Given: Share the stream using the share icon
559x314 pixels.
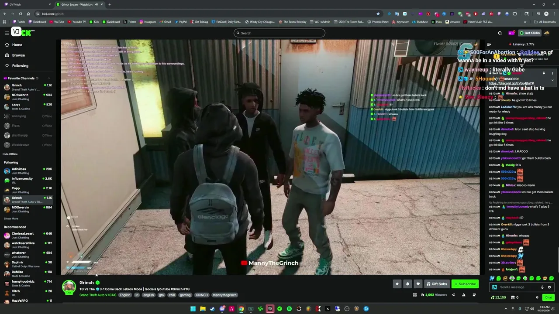Looking at the screenshot, I should [453, 295].
